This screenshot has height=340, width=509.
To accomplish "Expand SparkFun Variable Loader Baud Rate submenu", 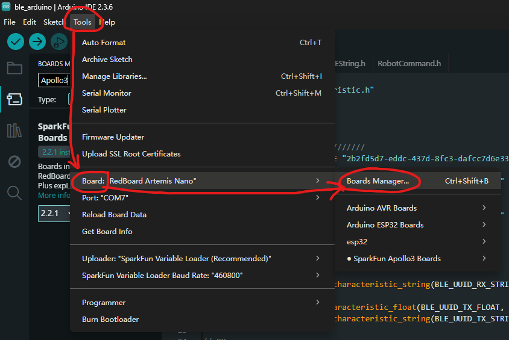I will point(162,276).
